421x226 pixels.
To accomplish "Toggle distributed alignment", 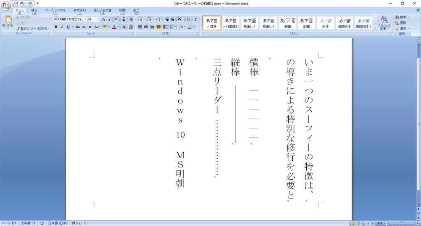I will (x=164, y=27).
